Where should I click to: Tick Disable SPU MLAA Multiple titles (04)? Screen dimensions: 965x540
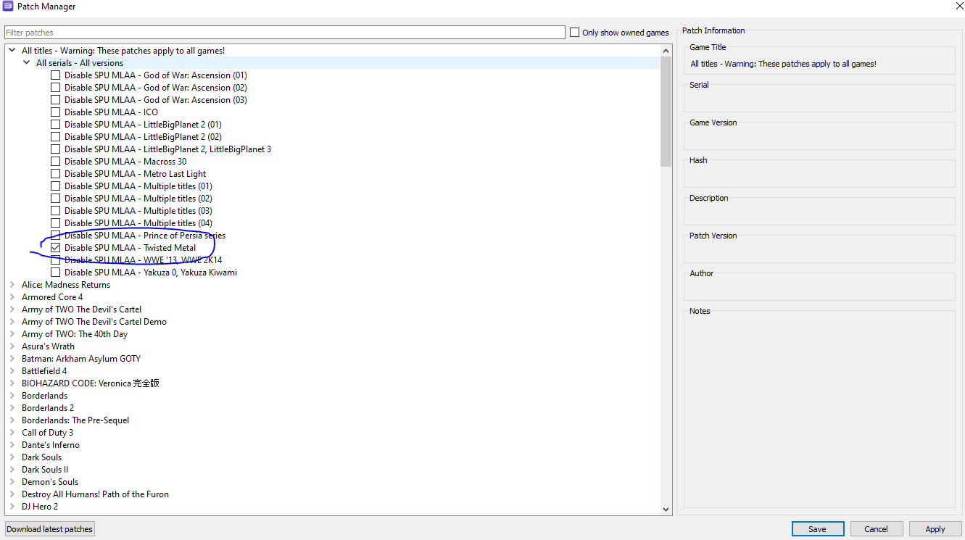tap(55, 223)
